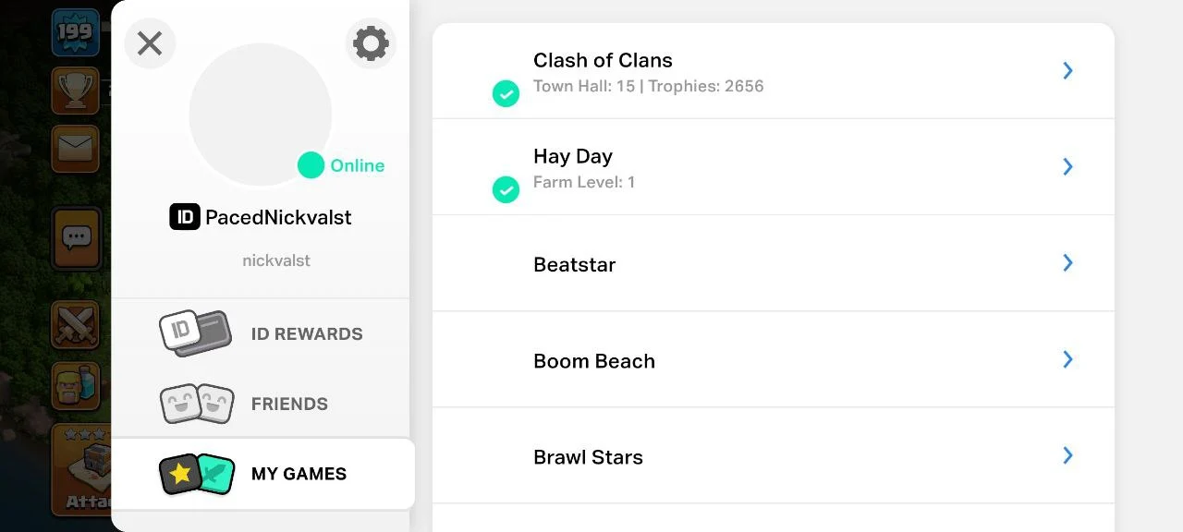This screenshot has height=532, width=1183.
Task: Open the trophy icon in game sidebar
Action: click(x=75, y=89)
